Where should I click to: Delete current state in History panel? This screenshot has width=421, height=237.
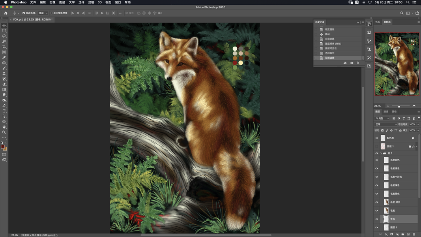tap(357, 63)
